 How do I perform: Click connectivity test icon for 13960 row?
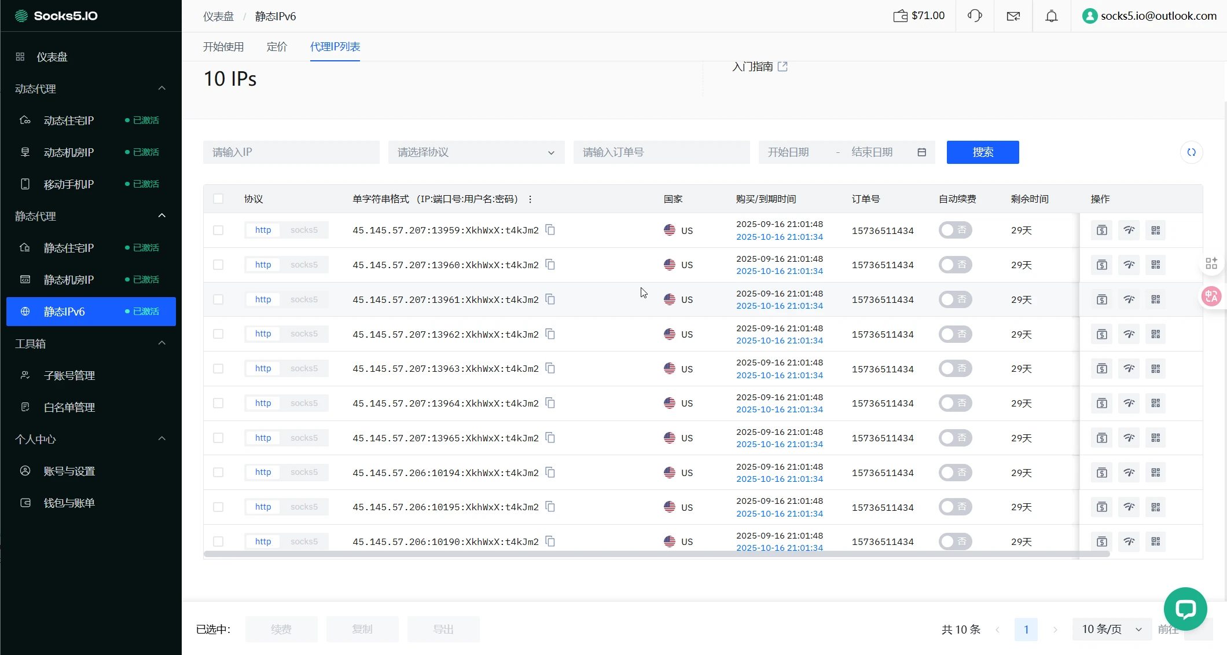click(1129, 265)
